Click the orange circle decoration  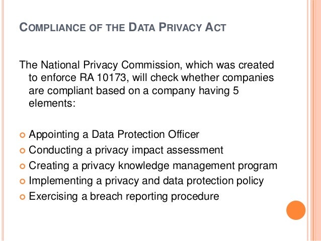click(296, 210)
